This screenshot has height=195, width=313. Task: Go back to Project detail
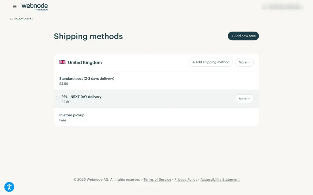(21, 19)
